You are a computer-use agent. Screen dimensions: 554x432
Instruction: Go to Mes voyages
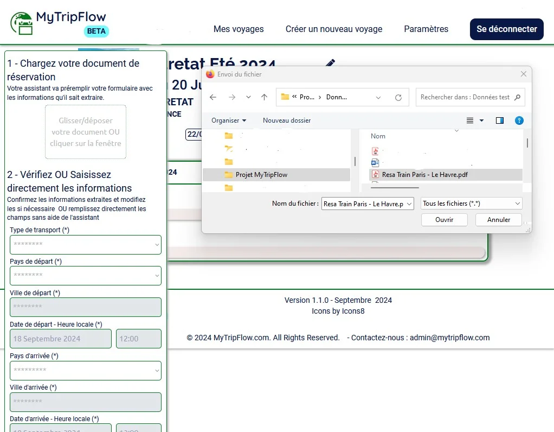[x=239, y=29]
